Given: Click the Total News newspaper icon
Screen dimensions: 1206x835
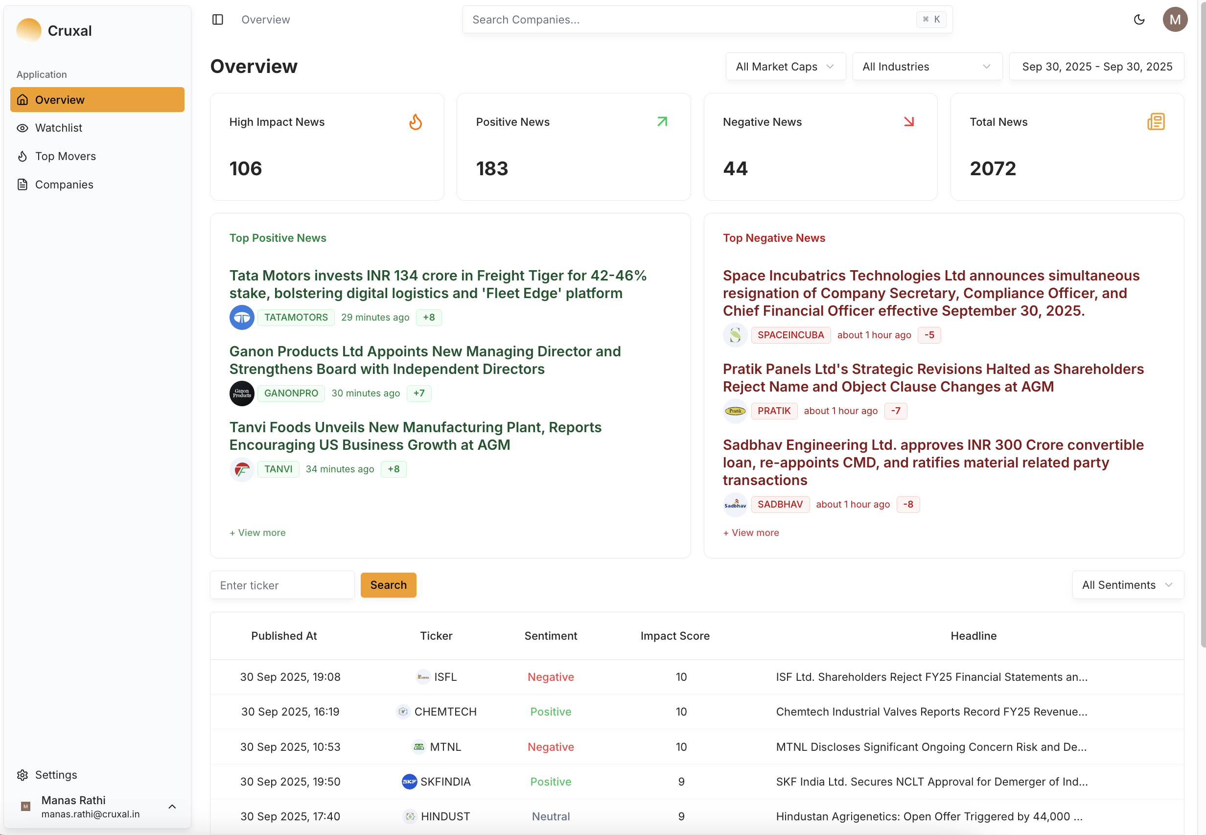Looking at the screenshot, I should tap(1155, 122).
